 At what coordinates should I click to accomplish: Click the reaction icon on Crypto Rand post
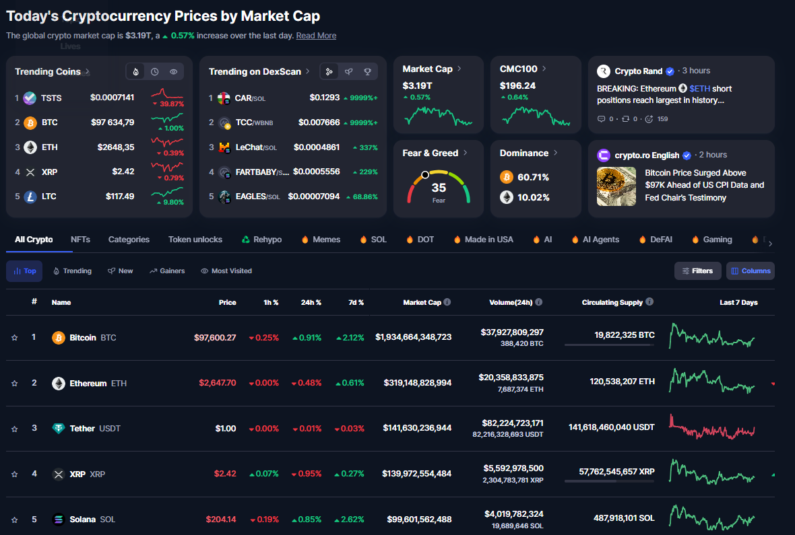coord(649,119)
